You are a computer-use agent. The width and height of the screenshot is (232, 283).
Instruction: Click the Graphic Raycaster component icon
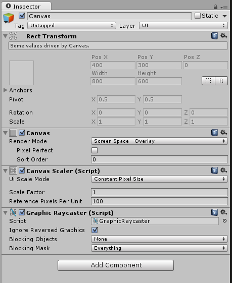point(13,212)
